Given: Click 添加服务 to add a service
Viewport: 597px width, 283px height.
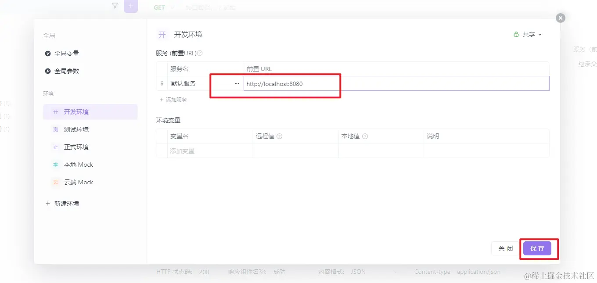Looking at the screenshot, I should 173,100.
